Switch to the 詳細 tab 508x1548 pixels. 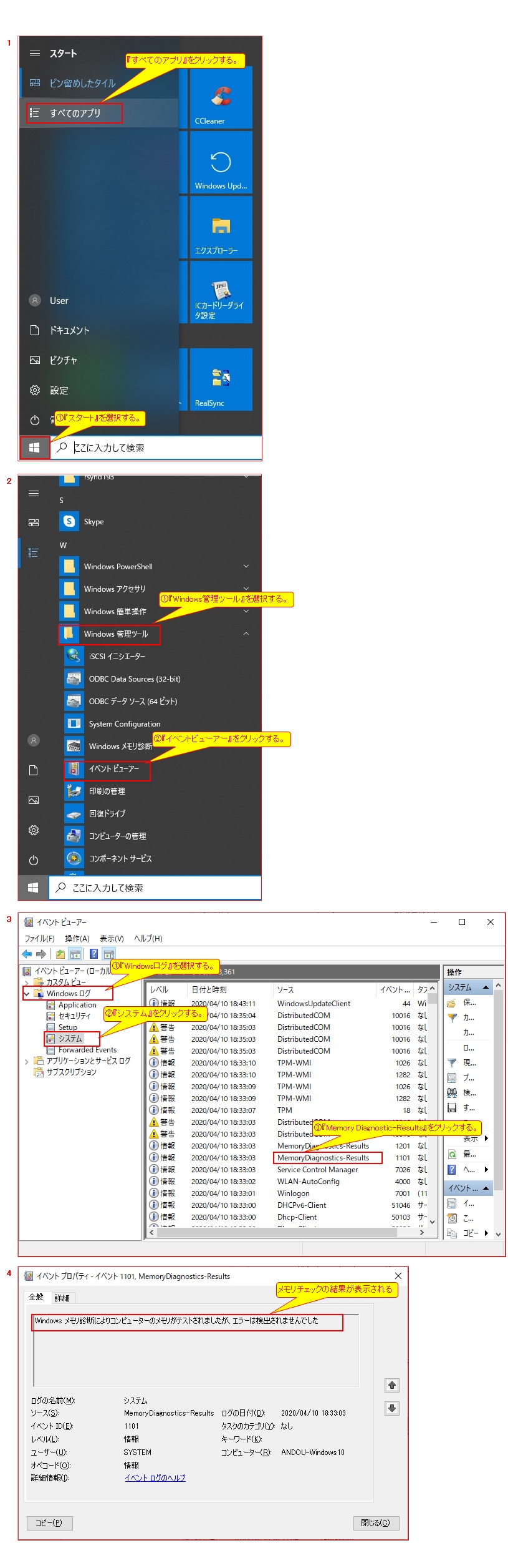point(62,1298)
